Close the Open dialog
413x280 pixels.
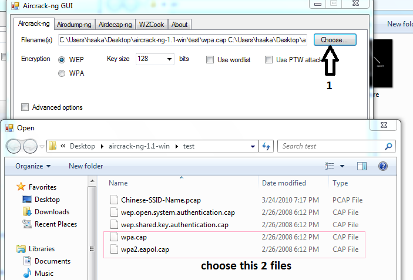click(384, 125)
